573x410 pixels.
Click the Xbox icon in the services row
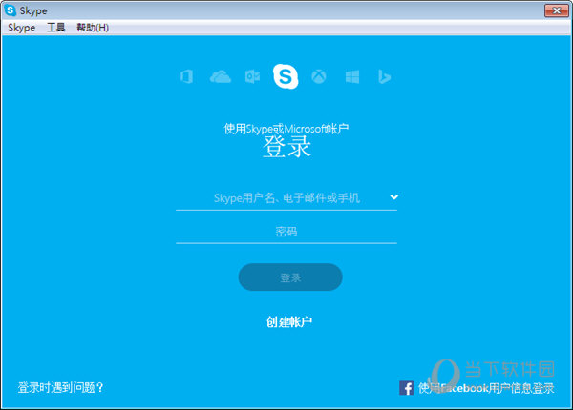[319, 76]
